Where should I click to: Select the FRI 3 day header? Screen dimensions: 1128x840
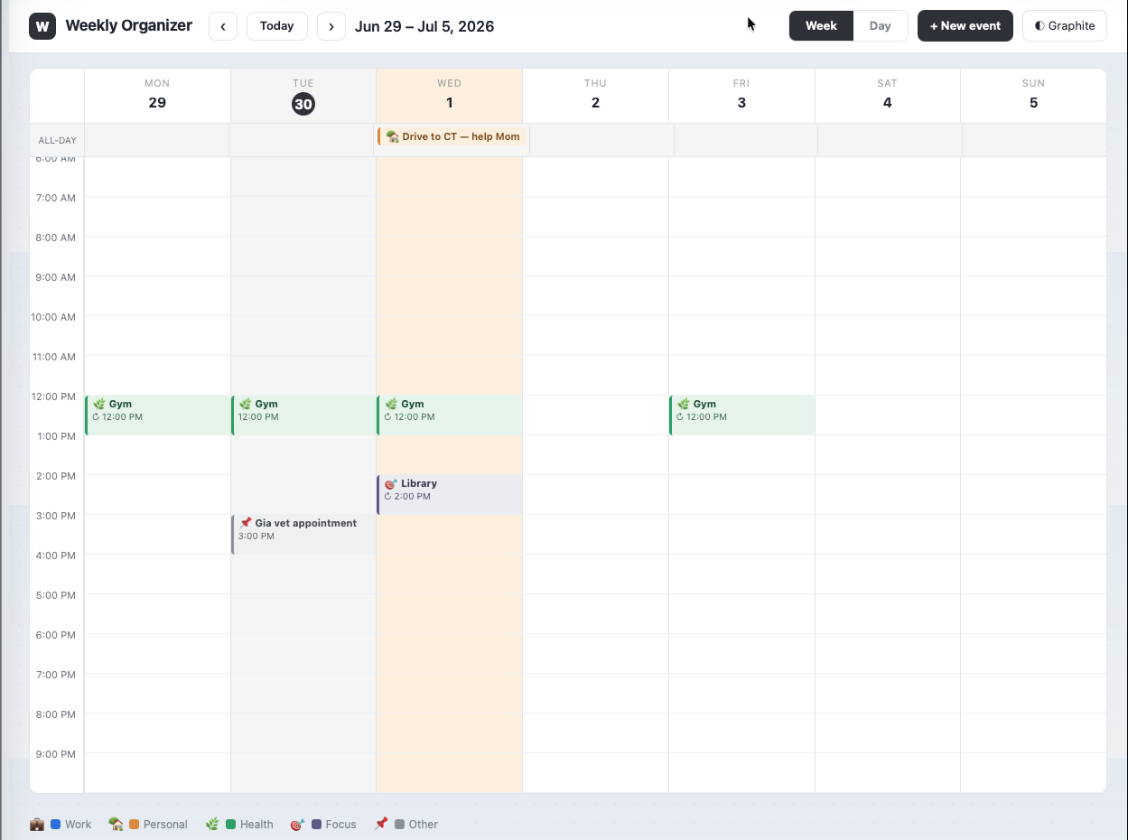(x=741, y=95)
